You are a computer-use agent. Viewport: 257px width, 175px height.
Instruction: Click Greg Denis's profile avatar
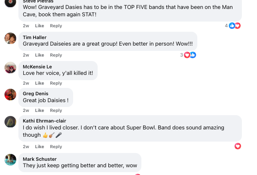(10, 94)
